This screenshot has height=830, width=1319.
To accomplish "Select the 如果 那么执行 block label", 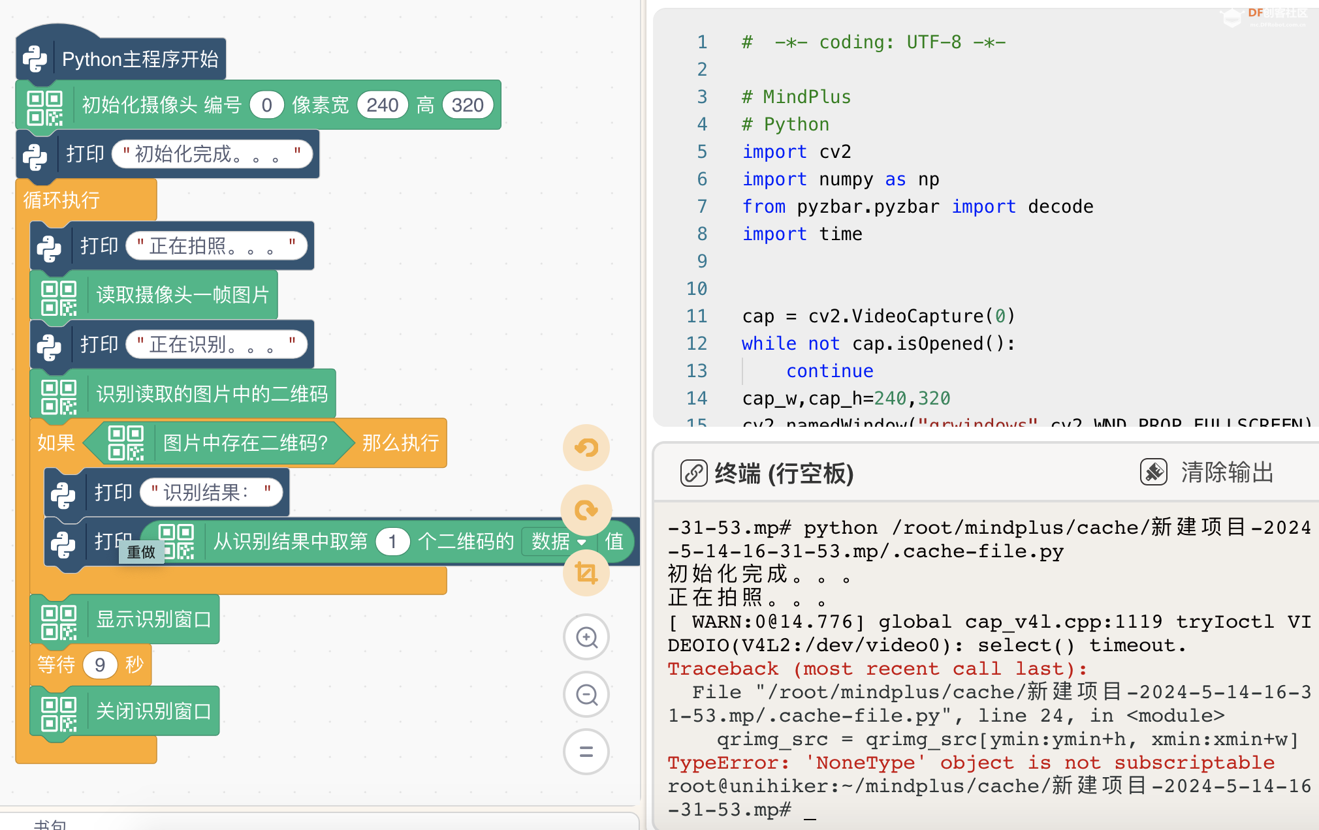I will click(56, 443).
